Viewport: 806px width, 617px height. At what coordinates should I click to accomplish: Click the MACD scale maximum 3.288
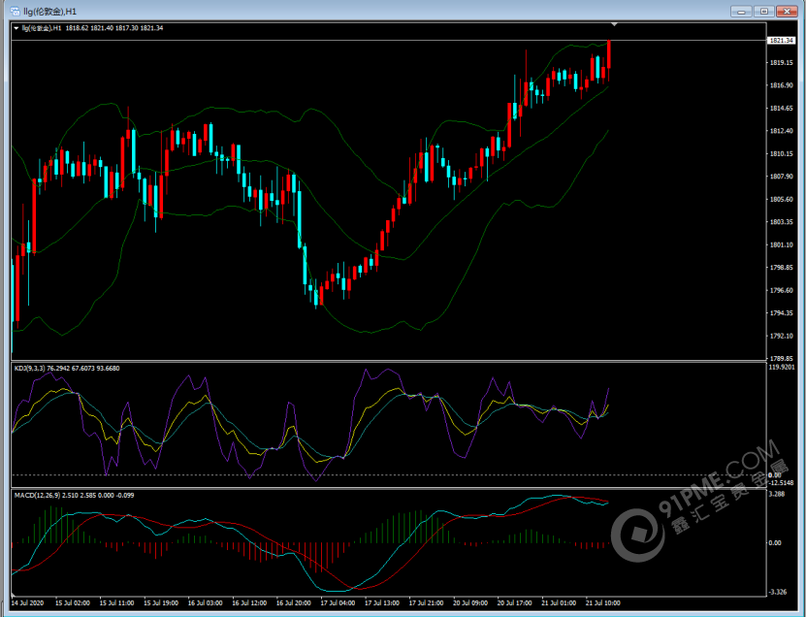pyautogui.click(x=777, y=494)
